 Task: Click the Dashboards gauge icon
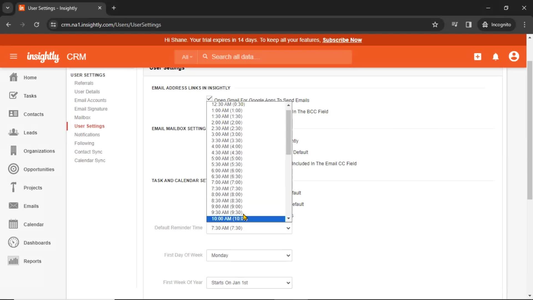tap(13, 242)
